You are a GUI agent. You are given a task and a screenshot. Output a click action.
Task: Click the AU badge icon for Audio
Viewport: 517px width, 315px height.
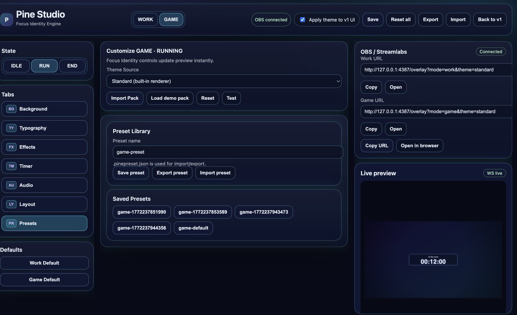click(12, 185)
